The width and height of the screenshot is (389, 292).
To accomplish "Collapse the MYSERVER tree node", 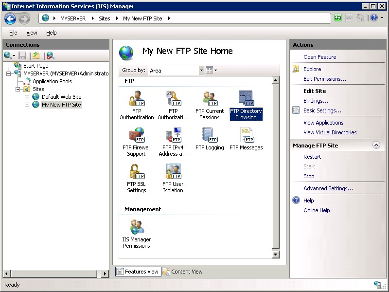I will click(x=9, y=73).
